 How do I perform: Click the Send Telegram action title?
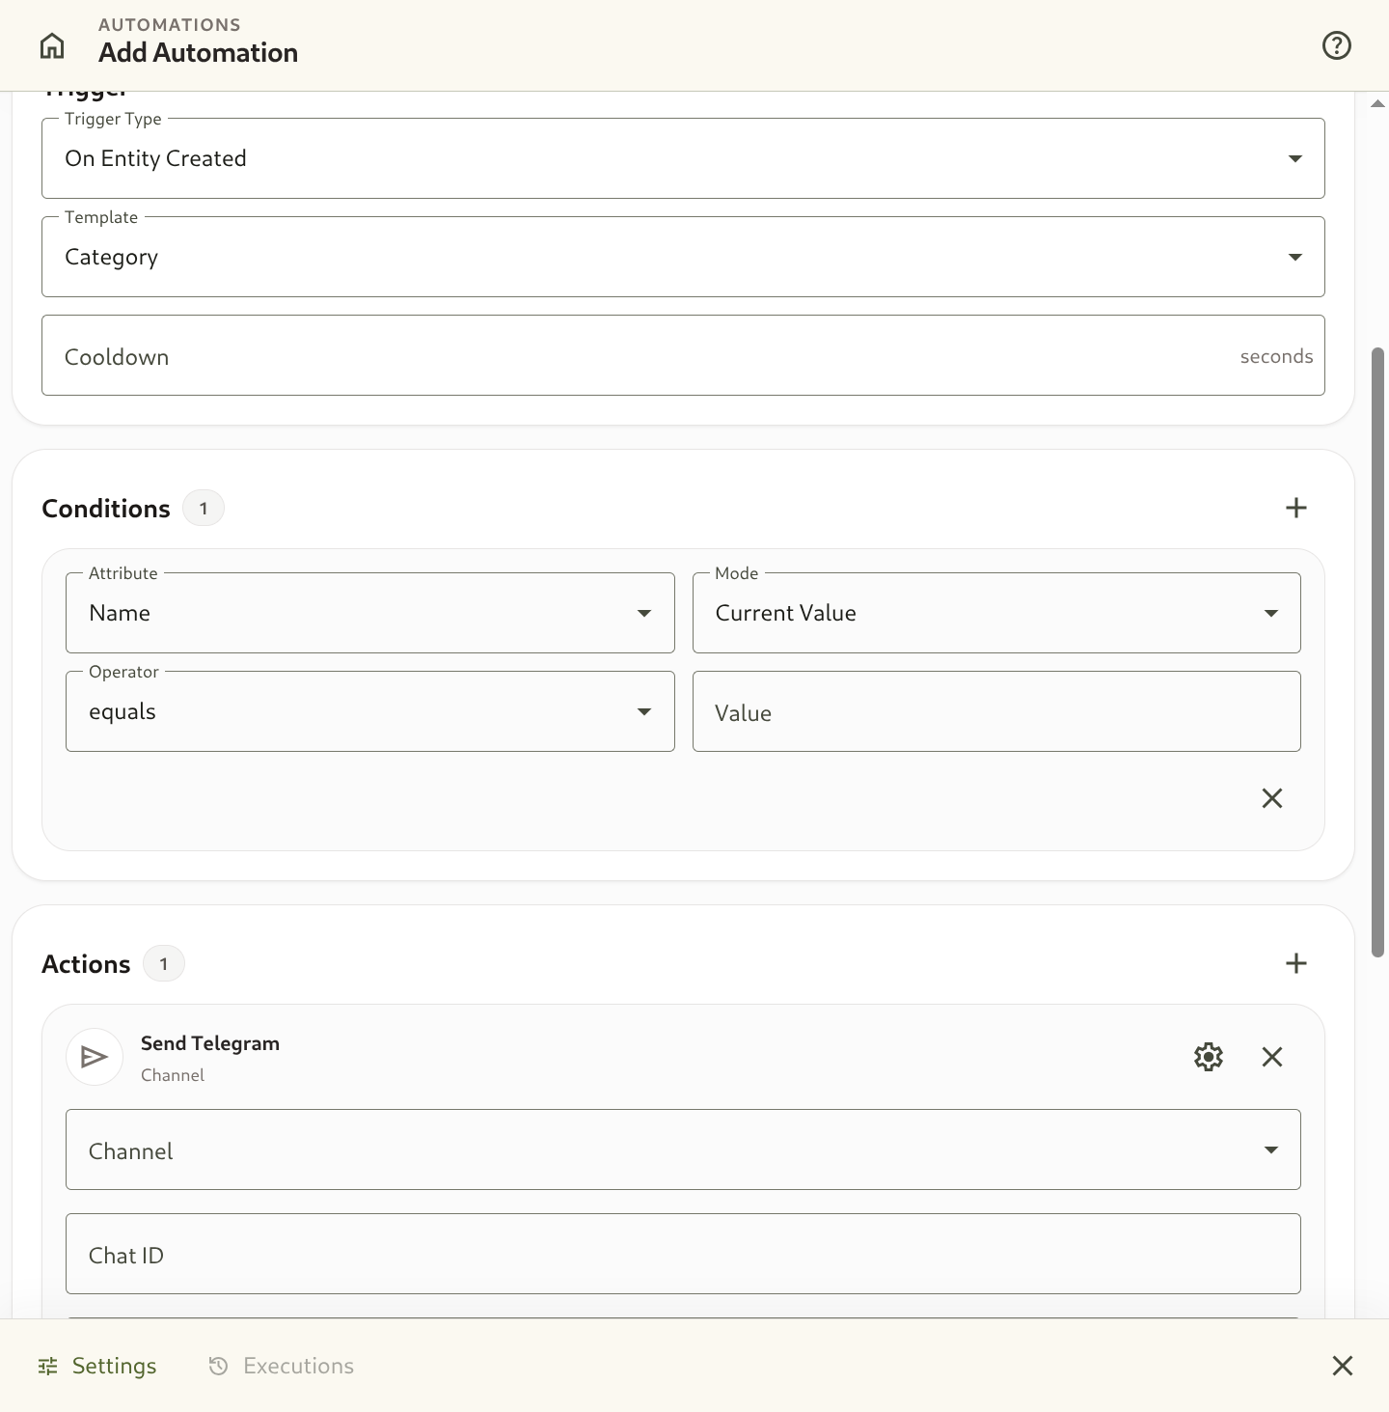[210, 1043]
